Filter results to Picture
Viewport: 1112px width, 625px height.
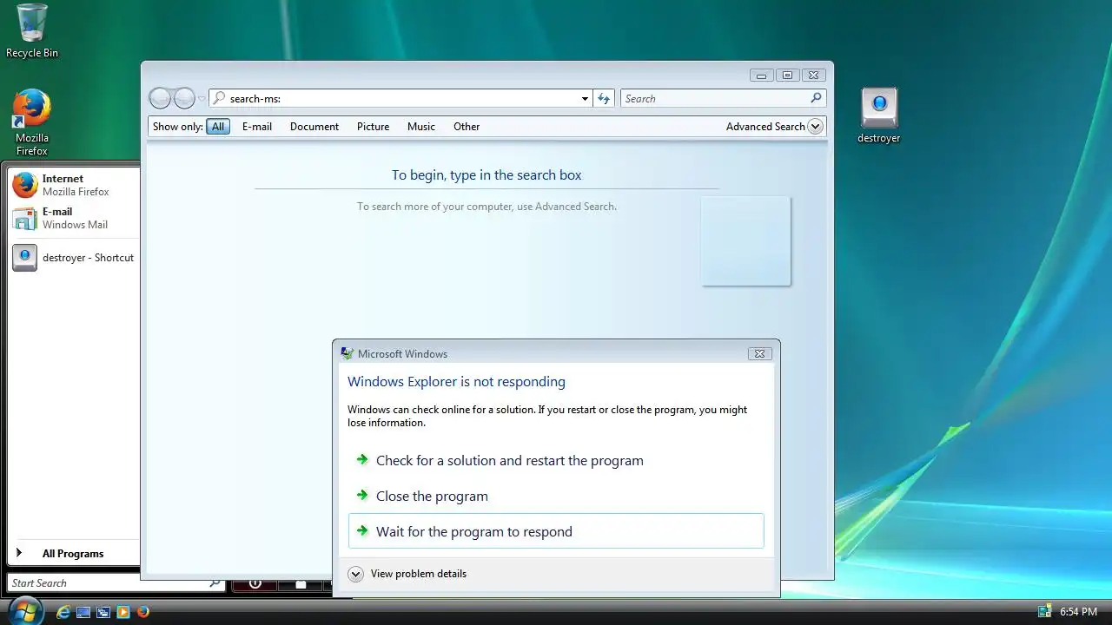[x=373, y=126]
